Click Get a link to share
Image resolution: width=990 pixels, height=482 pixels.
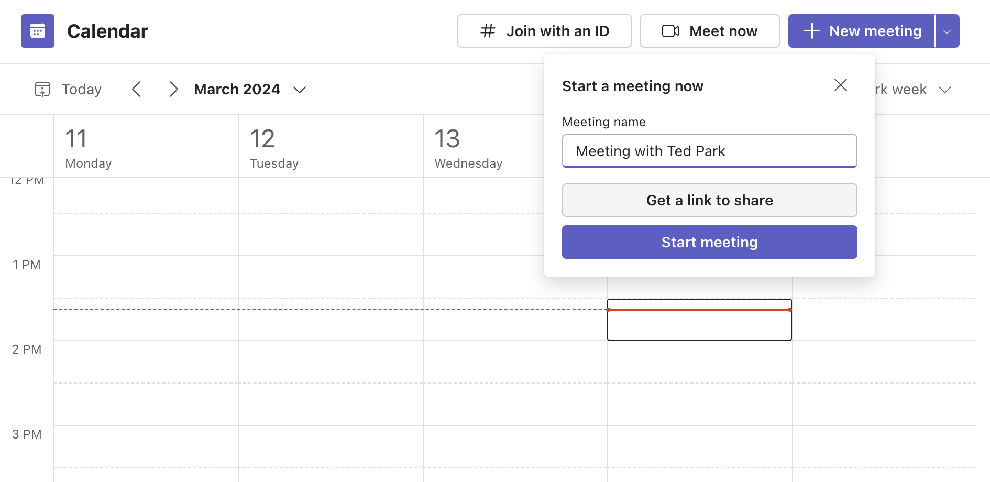coord(709,200)
